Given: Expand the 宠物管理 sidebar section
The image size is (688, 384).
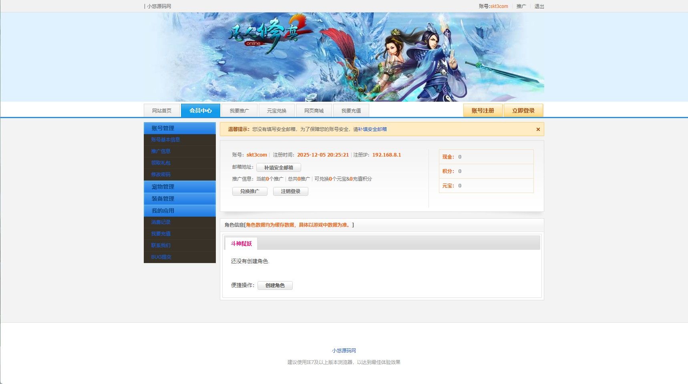Looking at the screenshot, I should (163, 186).
